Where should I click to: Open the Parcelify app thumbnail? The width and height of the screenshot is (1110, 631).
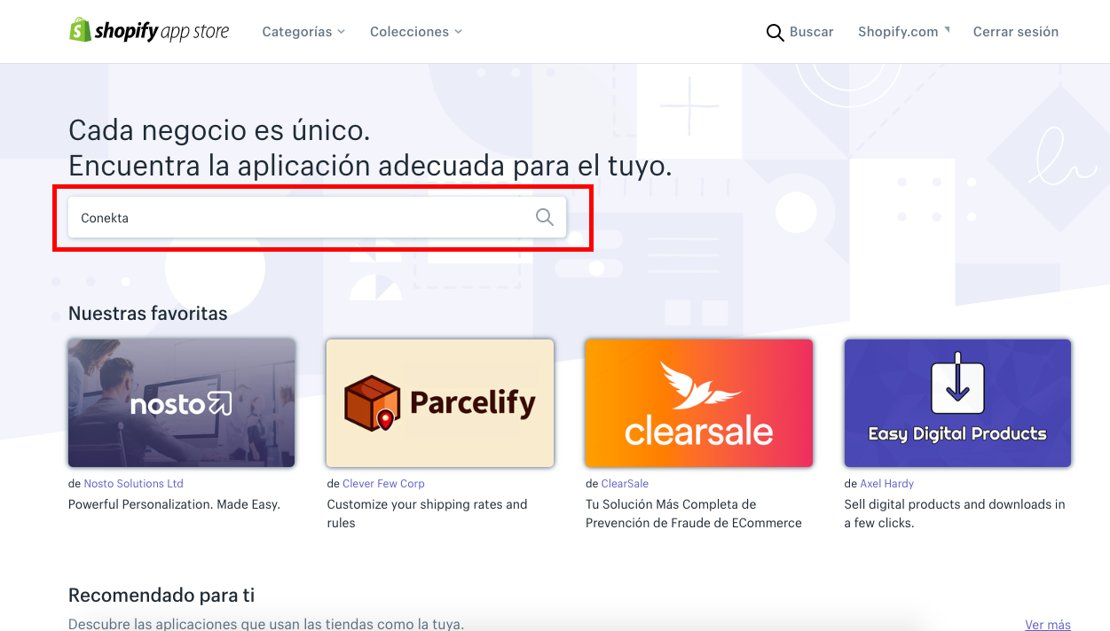click(x=440, y=402)
